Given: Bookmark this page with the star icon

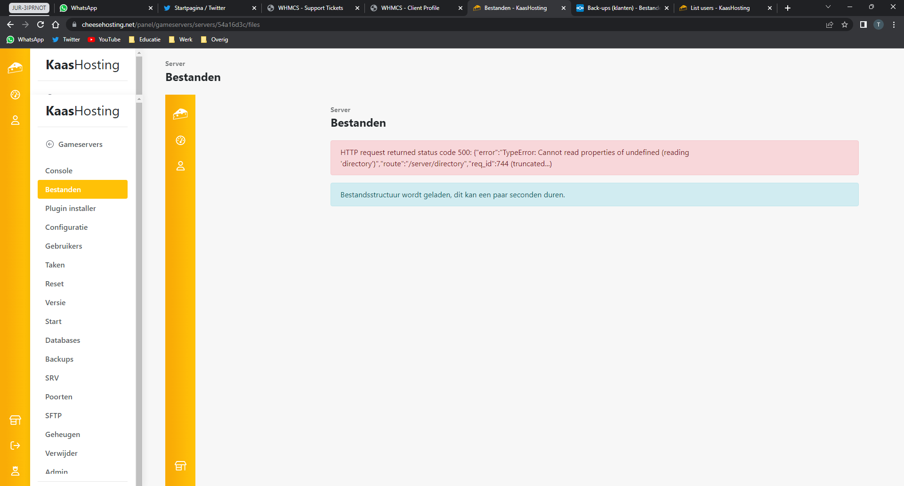Looking at the screenshot, I should click(x=845, y=24).
